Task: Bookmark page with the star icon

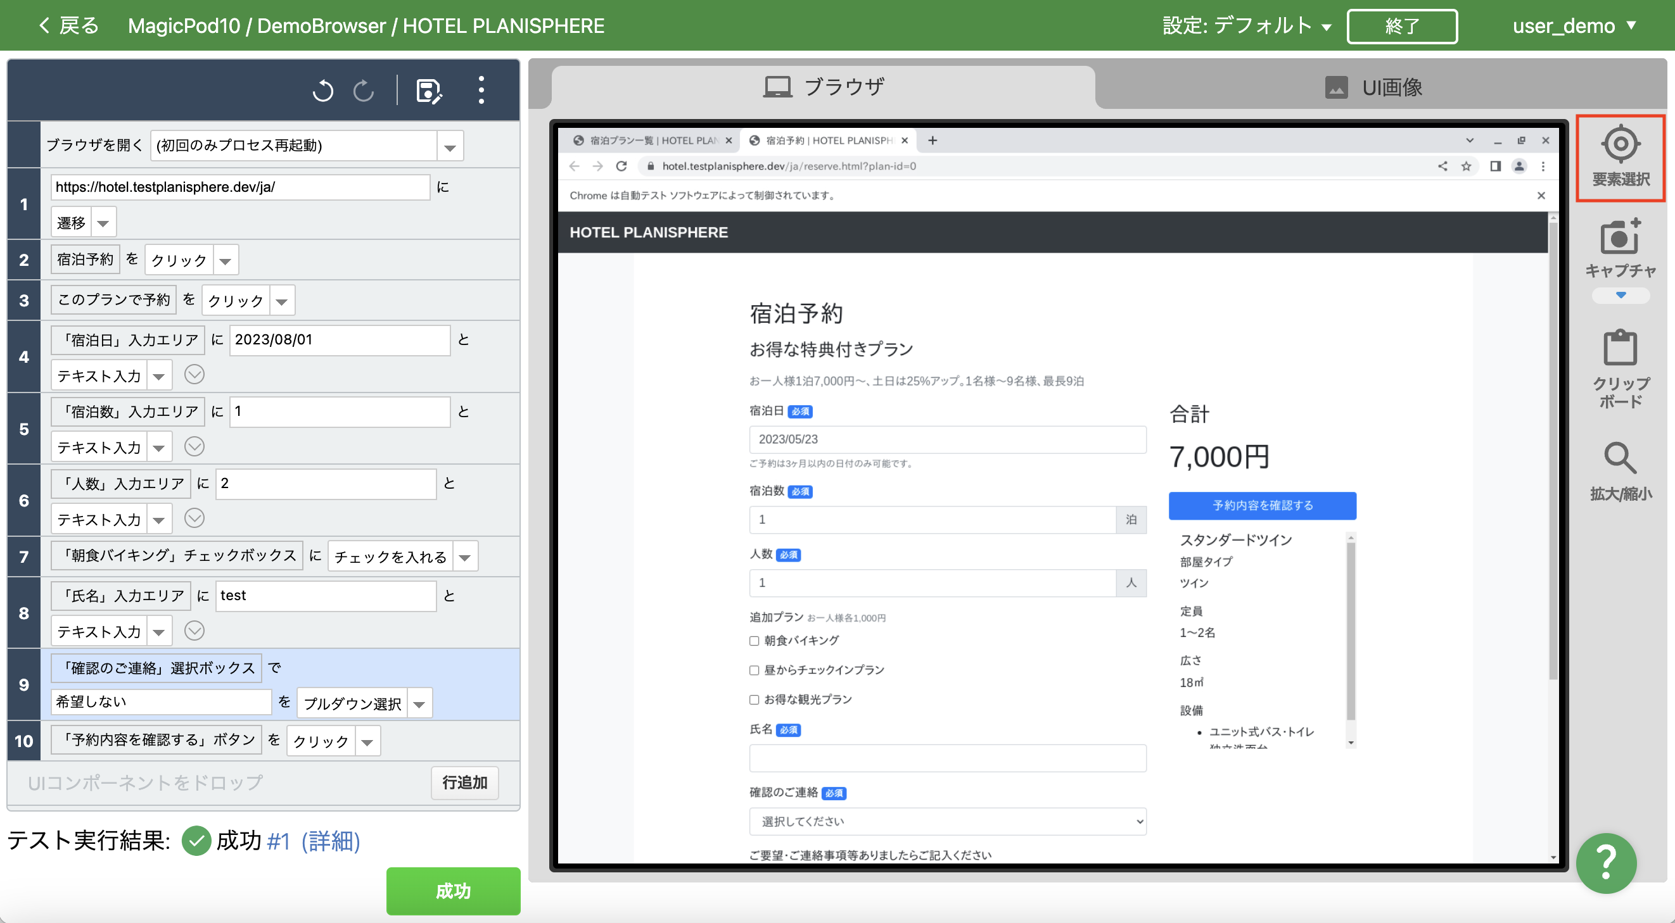Action: pos(1467,166)
